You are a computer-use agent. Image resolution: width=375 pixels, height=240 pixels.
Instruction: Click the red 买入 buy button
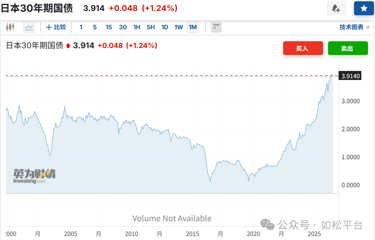point(303,48)
